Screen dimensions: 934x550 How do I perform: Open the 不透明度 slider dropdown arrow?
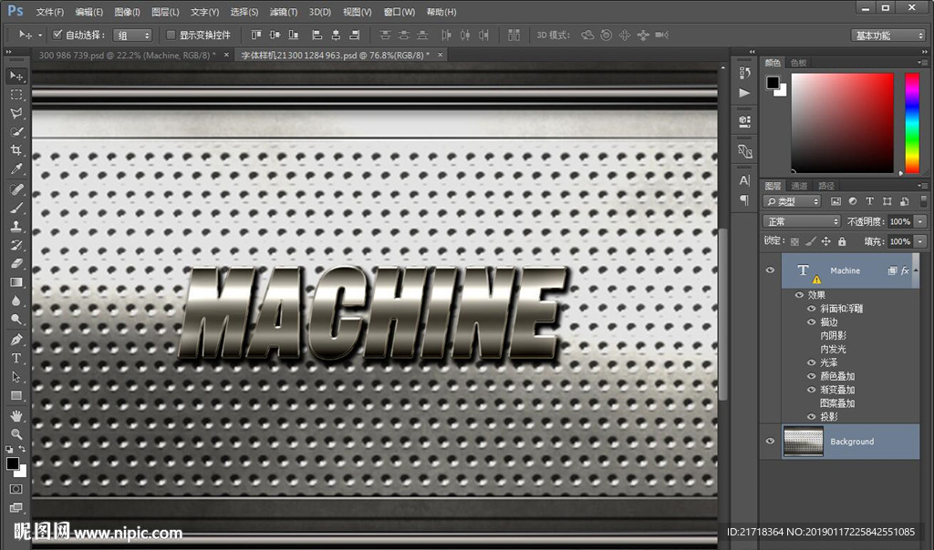tap(921, 222)
